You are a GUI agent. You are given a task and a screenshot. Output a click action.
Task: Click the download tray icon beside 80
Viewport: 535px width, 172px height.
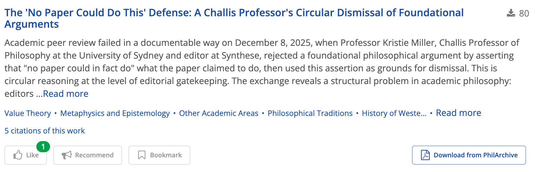(x=511, y=13)
